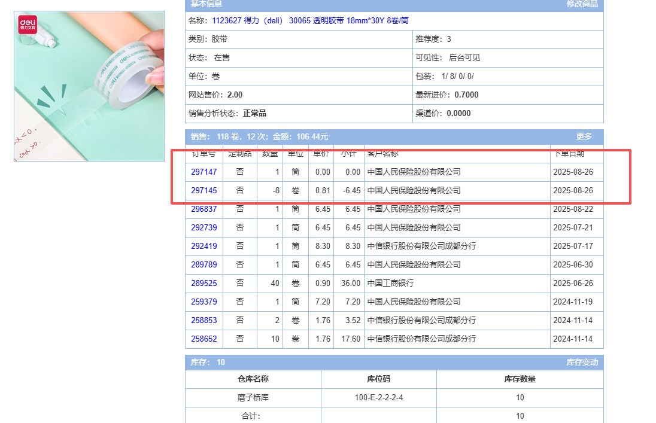Click the 库位码 column header
Image resolution: width=656 pixels, height=423 pixels.
coord(379,379)
